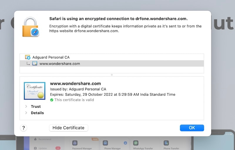
Task: Click the Recommend sidebar item in background
Action: (x=44, y=139)
